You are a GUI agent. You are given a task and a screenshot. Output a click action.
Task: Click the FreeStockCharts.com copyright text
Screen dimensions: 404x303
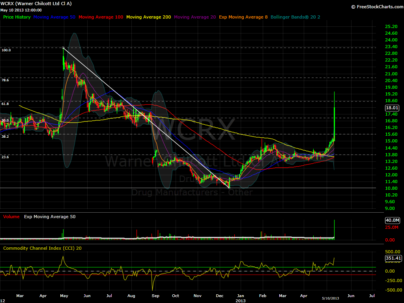(377, 7)
